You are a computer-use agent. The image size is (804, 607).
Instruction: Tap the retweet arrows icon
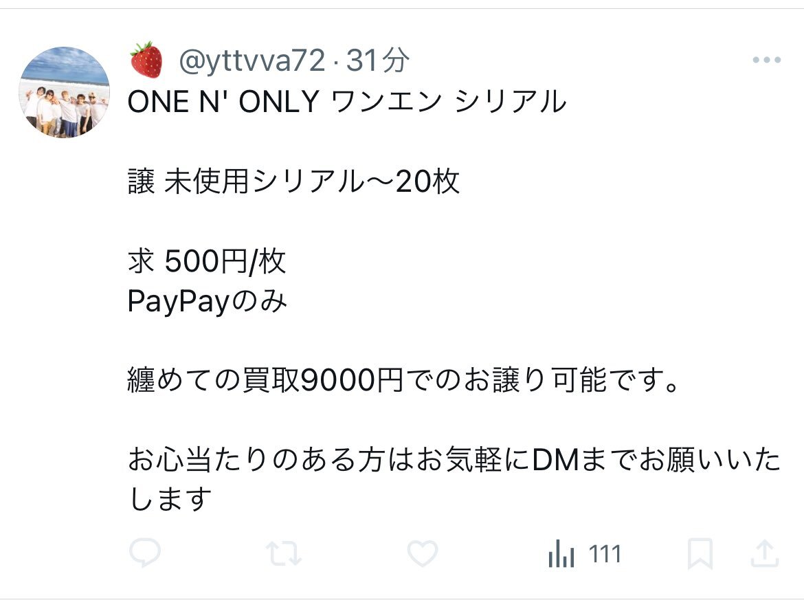284,553
